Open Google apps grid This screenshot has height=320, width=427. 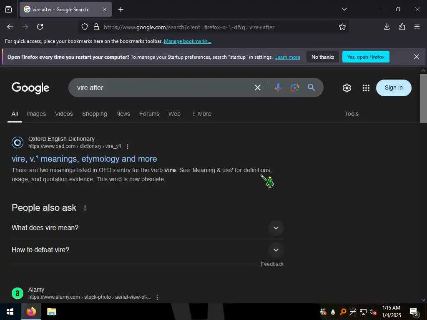pos(366,88)
